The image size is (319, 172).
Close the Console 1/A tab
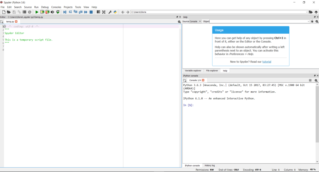click(x=203, y=80)
